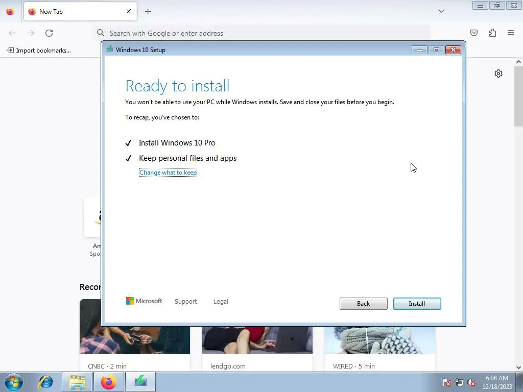
Task: Open the List all tabs dropdown
Action: point(441,11)
